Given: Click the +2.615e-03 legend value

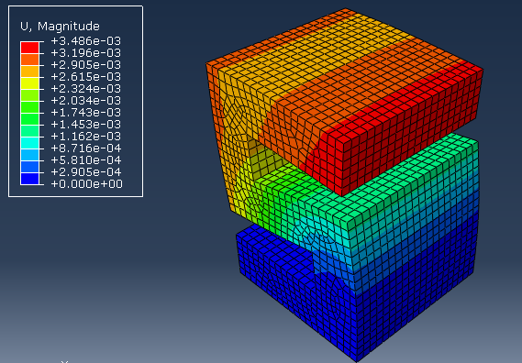Looking at the screenshot, I should tap(86, 76).
